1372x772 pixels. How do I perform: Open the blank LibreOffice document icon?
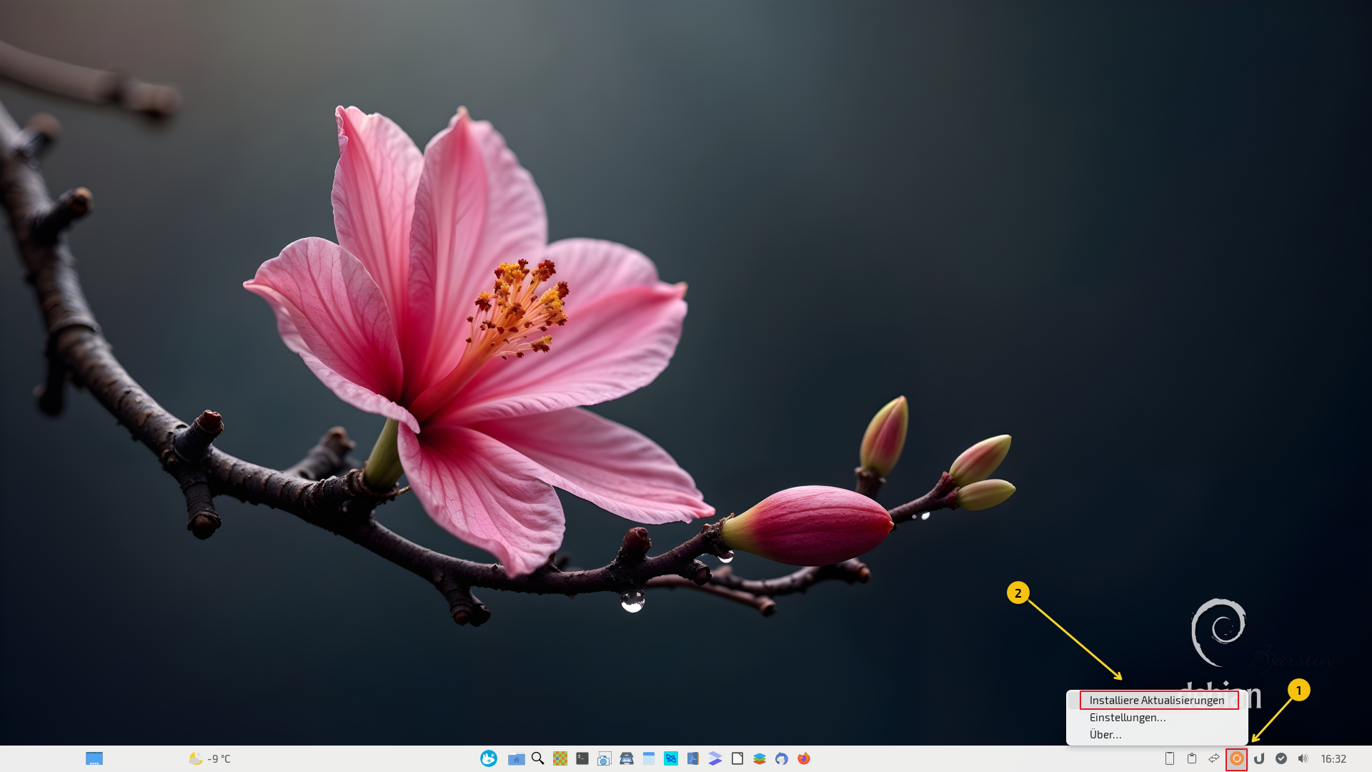coord(737,758)
